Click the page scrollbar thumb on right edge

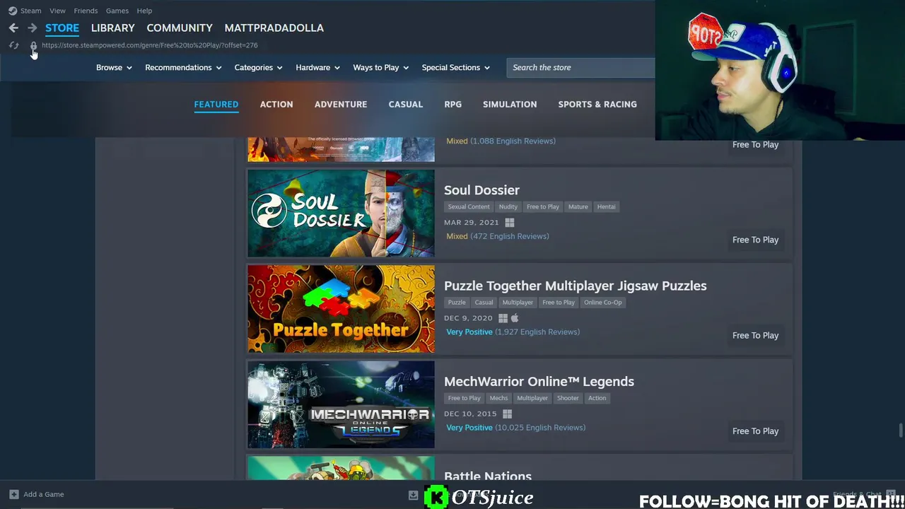click(x=901, y=431)
